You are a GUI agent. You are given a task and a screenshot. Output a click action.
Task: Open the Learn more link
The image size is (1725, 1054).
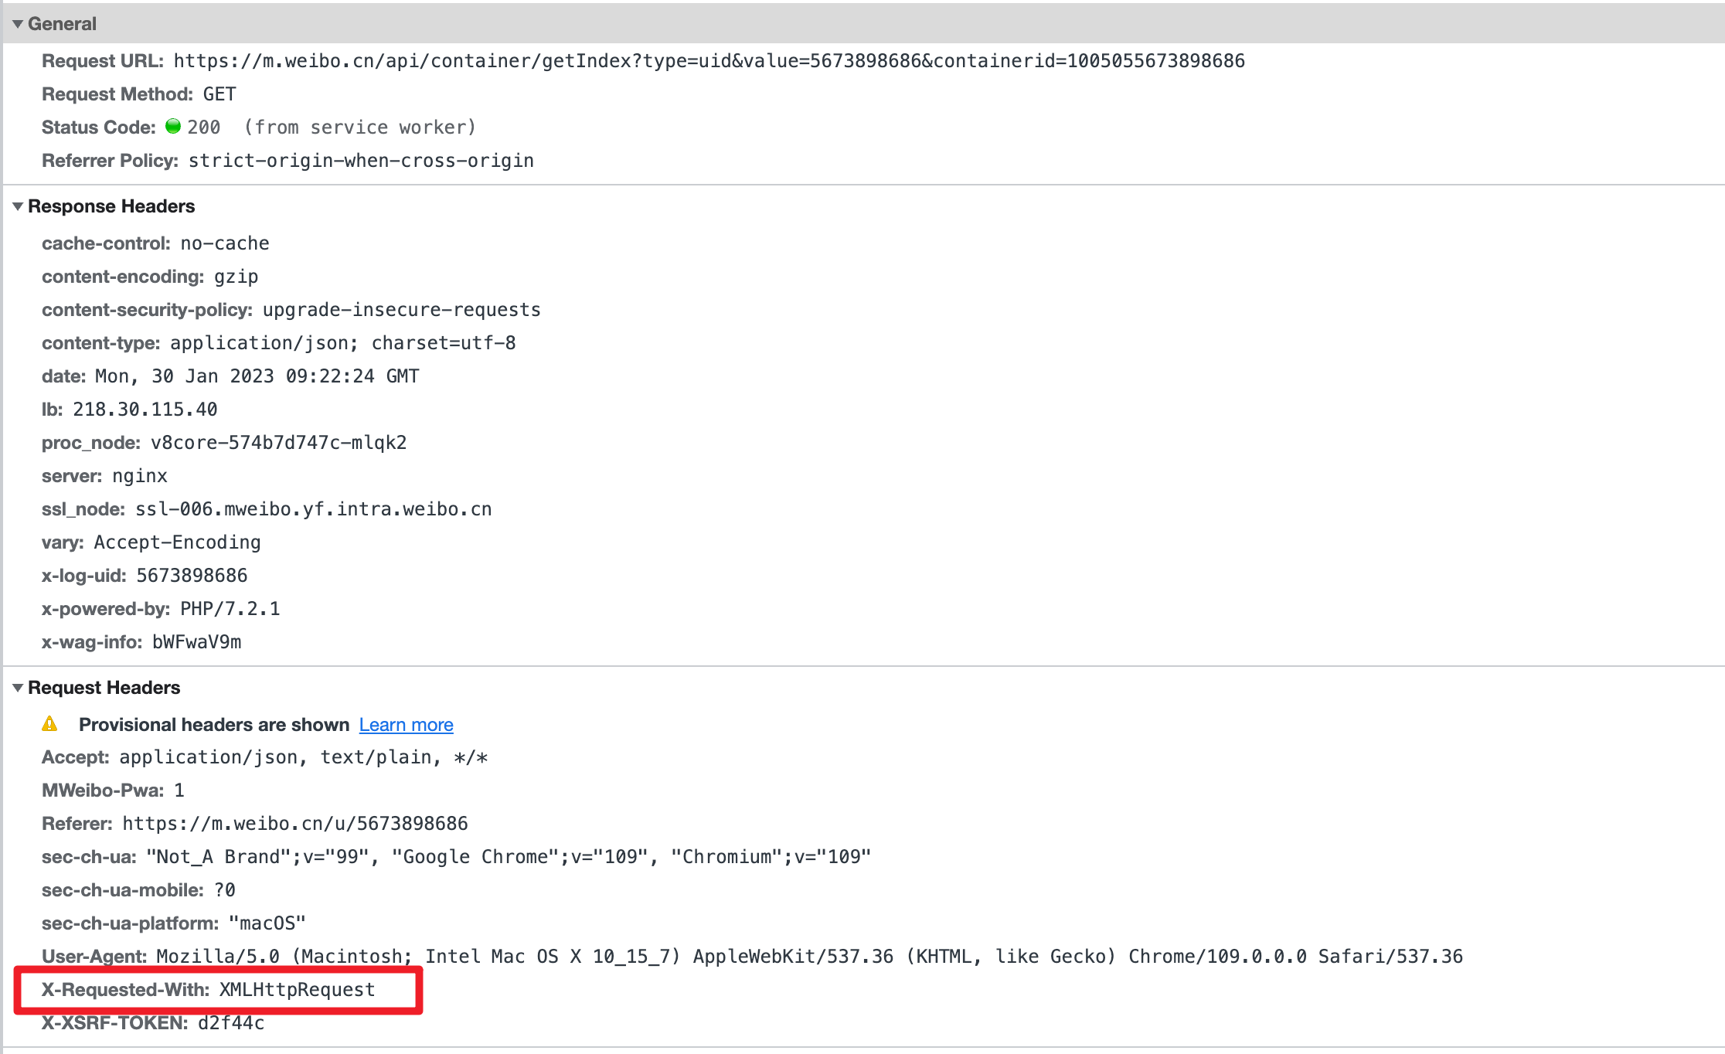[406, 725]
